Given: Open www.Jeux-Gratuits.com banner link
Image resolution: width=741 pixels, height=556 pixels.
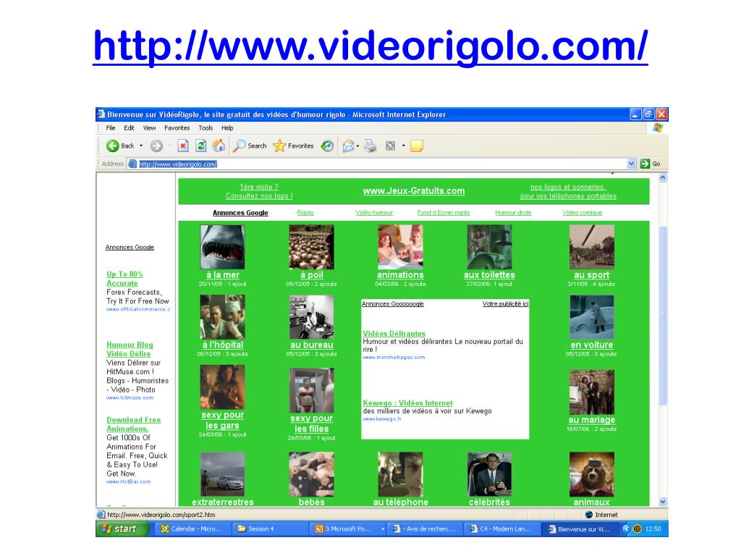Looking at the screenshot, I should (413, 191).
